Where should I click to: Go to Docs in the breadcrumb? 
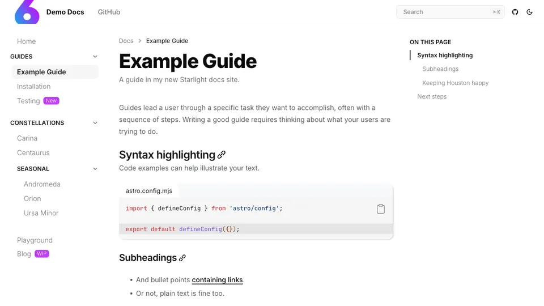126,41
